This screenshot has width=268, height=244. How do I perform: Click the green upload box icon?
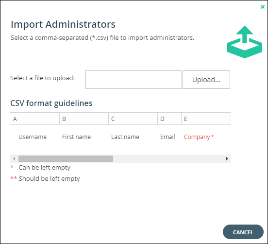[245, 42]
